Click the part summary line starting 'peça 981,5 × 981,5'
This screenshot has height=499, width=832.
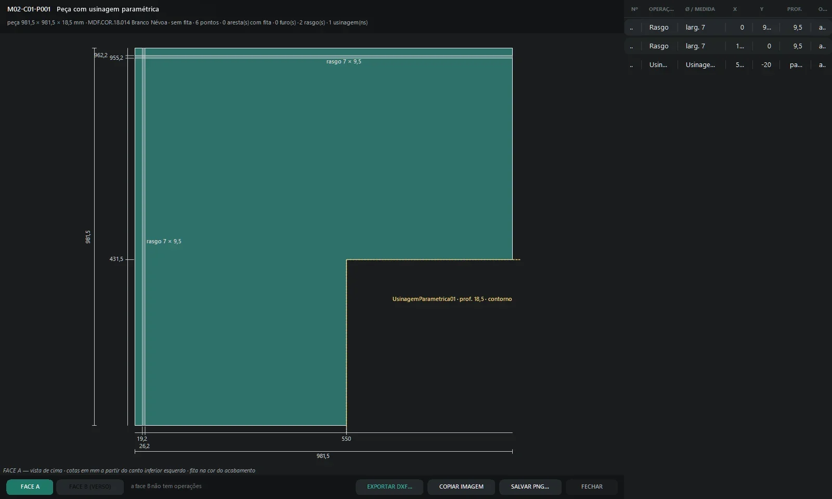coord(187,23)
